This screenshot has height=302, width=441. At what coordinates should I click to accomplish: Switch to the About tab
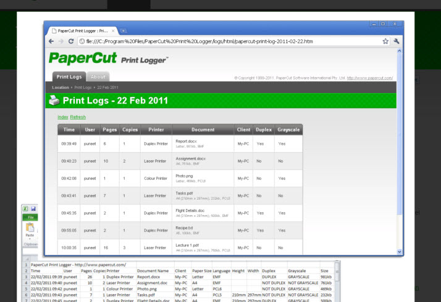98,76
